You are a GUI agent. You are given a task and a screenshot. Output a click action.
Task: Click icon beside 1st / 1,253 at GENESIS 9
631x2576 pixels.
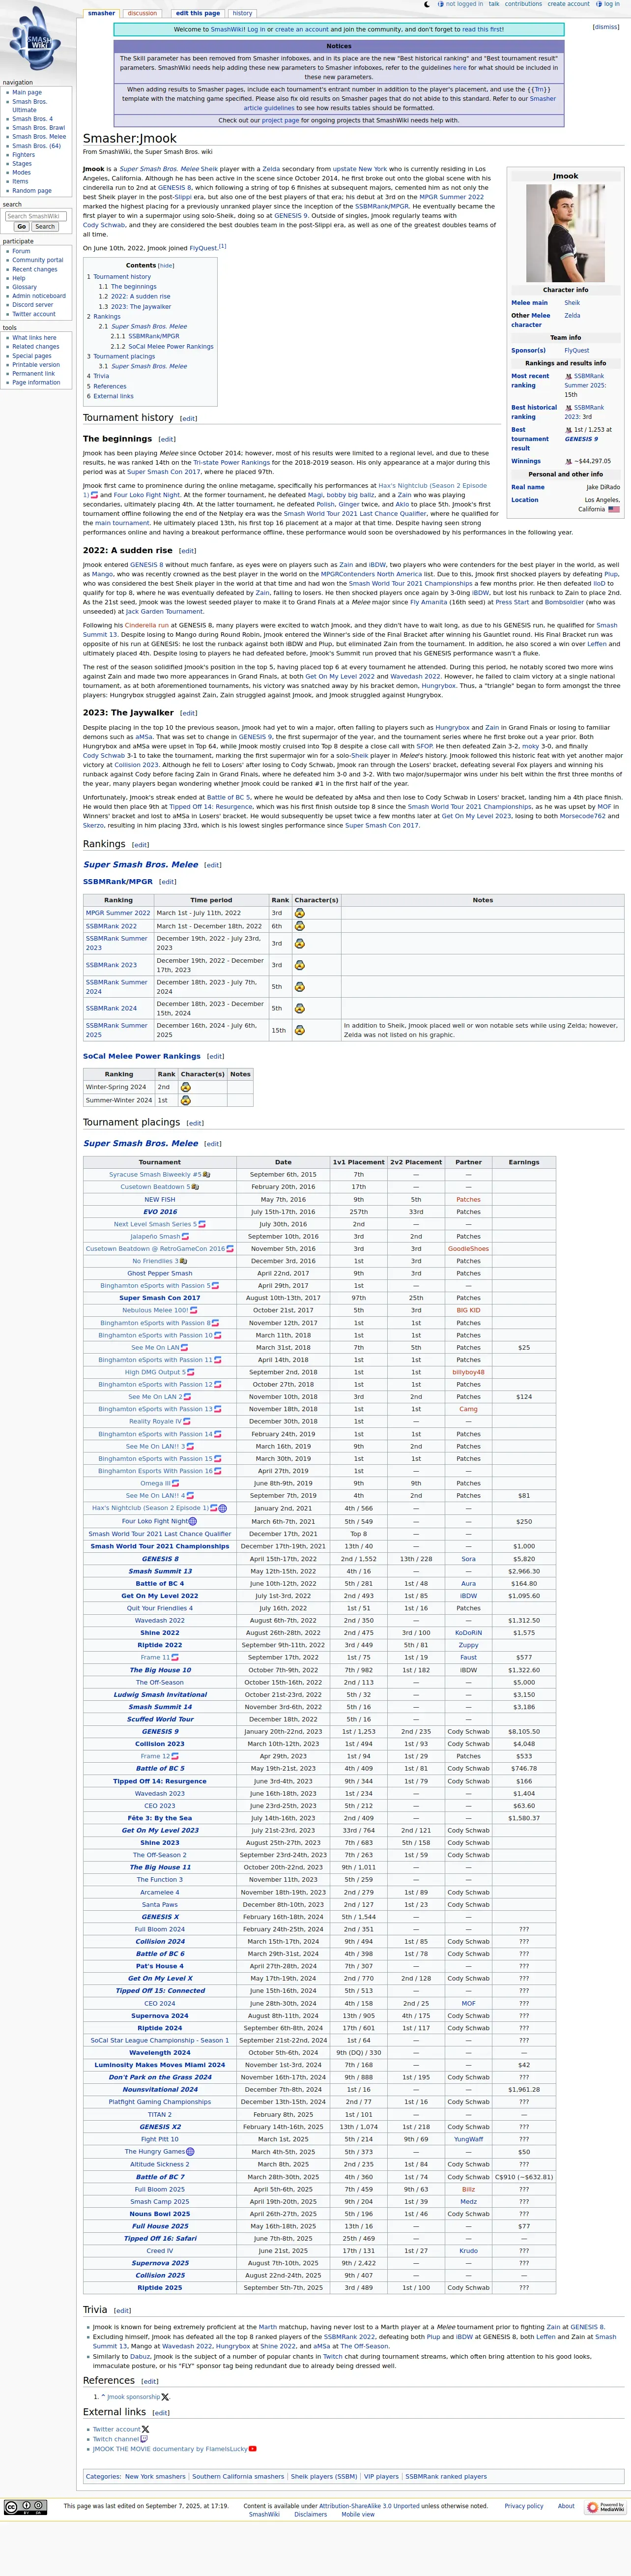coord(568,430)
